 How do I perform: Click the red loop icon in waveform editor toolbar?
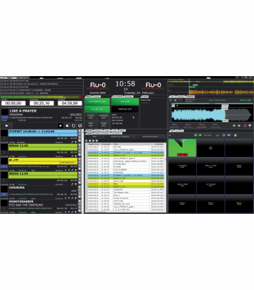[x=181, y=100]
